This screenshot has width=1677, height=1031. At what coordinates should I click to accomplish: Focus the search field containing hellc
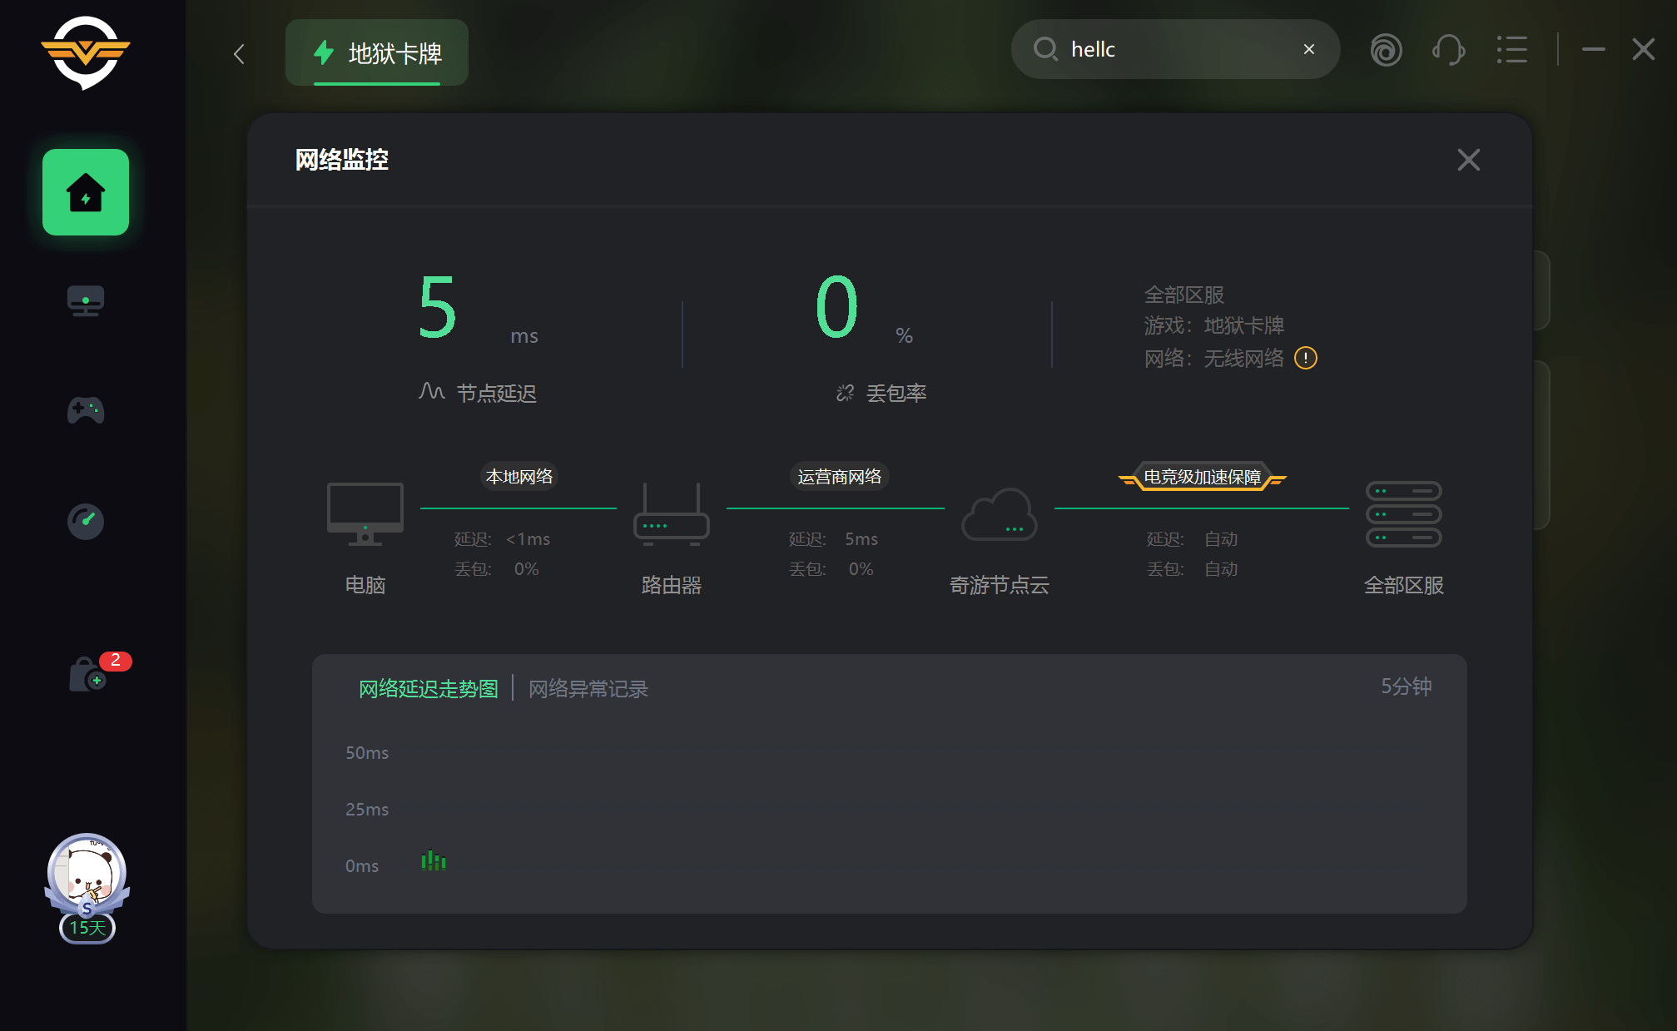1175,49
